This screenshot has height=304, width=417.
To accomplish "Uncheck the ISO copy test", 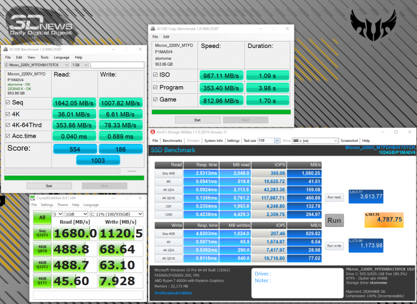I will 155,75.
